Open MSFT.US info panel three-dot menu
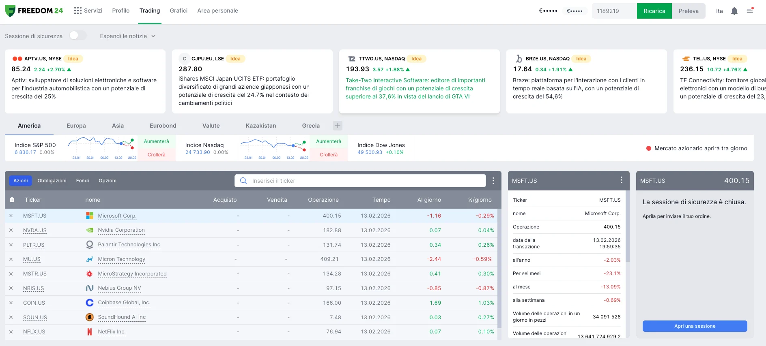 pos(621,180)
